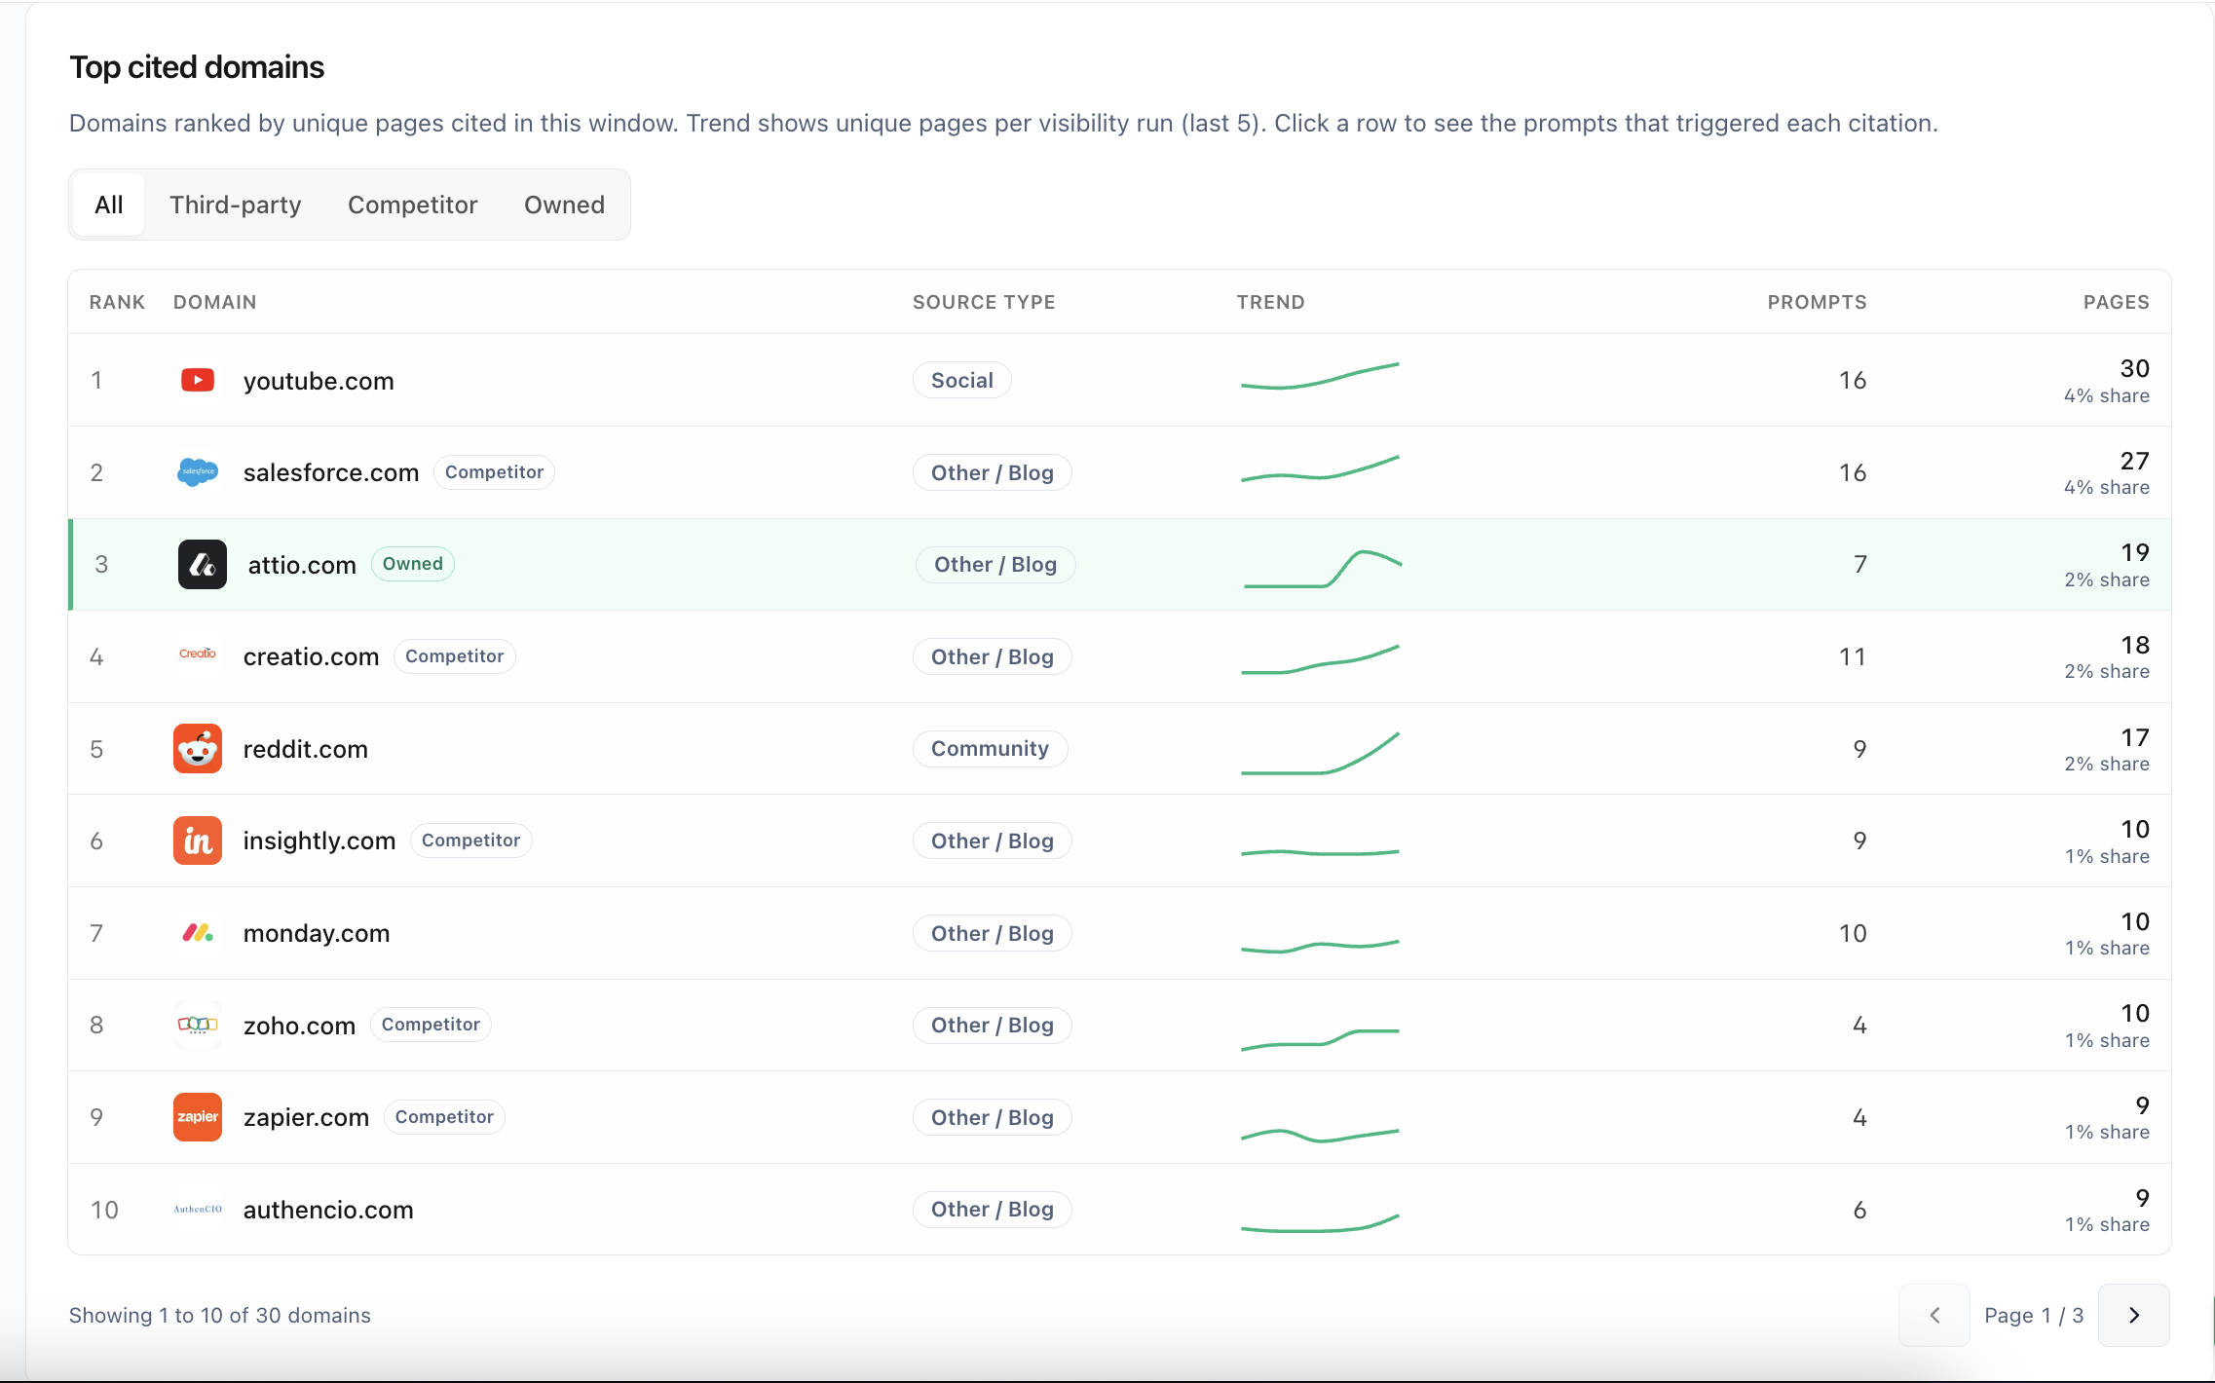The image size is (2215, 1383).
Task: Click the Salesforce cloud logo icon
Action: pos(198,472)
